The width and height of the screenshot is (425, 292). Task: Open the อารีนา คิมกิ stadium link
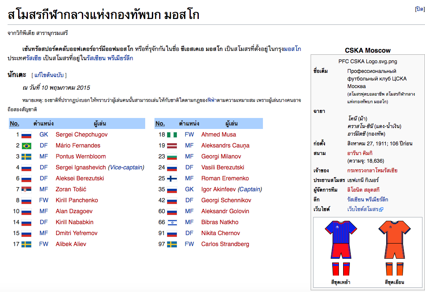coord(360,153)
